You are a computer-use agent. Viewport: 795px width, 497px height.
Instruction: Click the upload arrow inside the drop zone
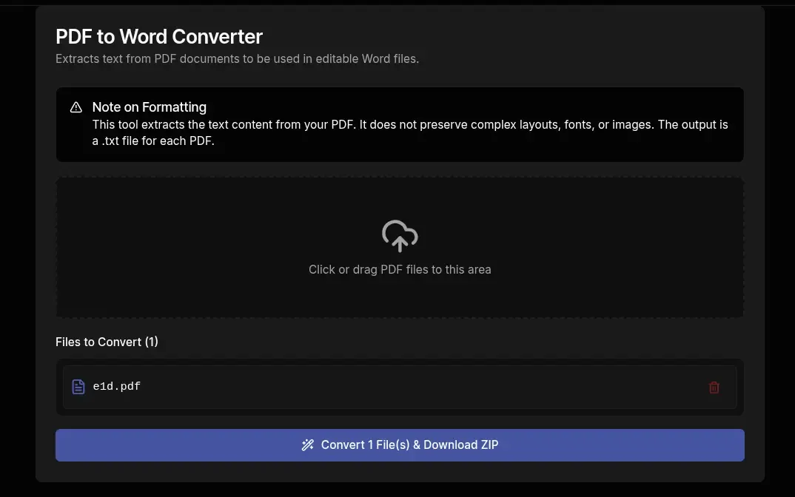tap(400, 235)
